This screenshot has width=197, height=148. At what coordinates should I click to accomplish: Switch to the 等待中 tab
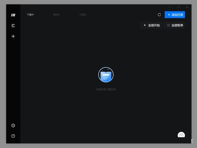[57, 15]
